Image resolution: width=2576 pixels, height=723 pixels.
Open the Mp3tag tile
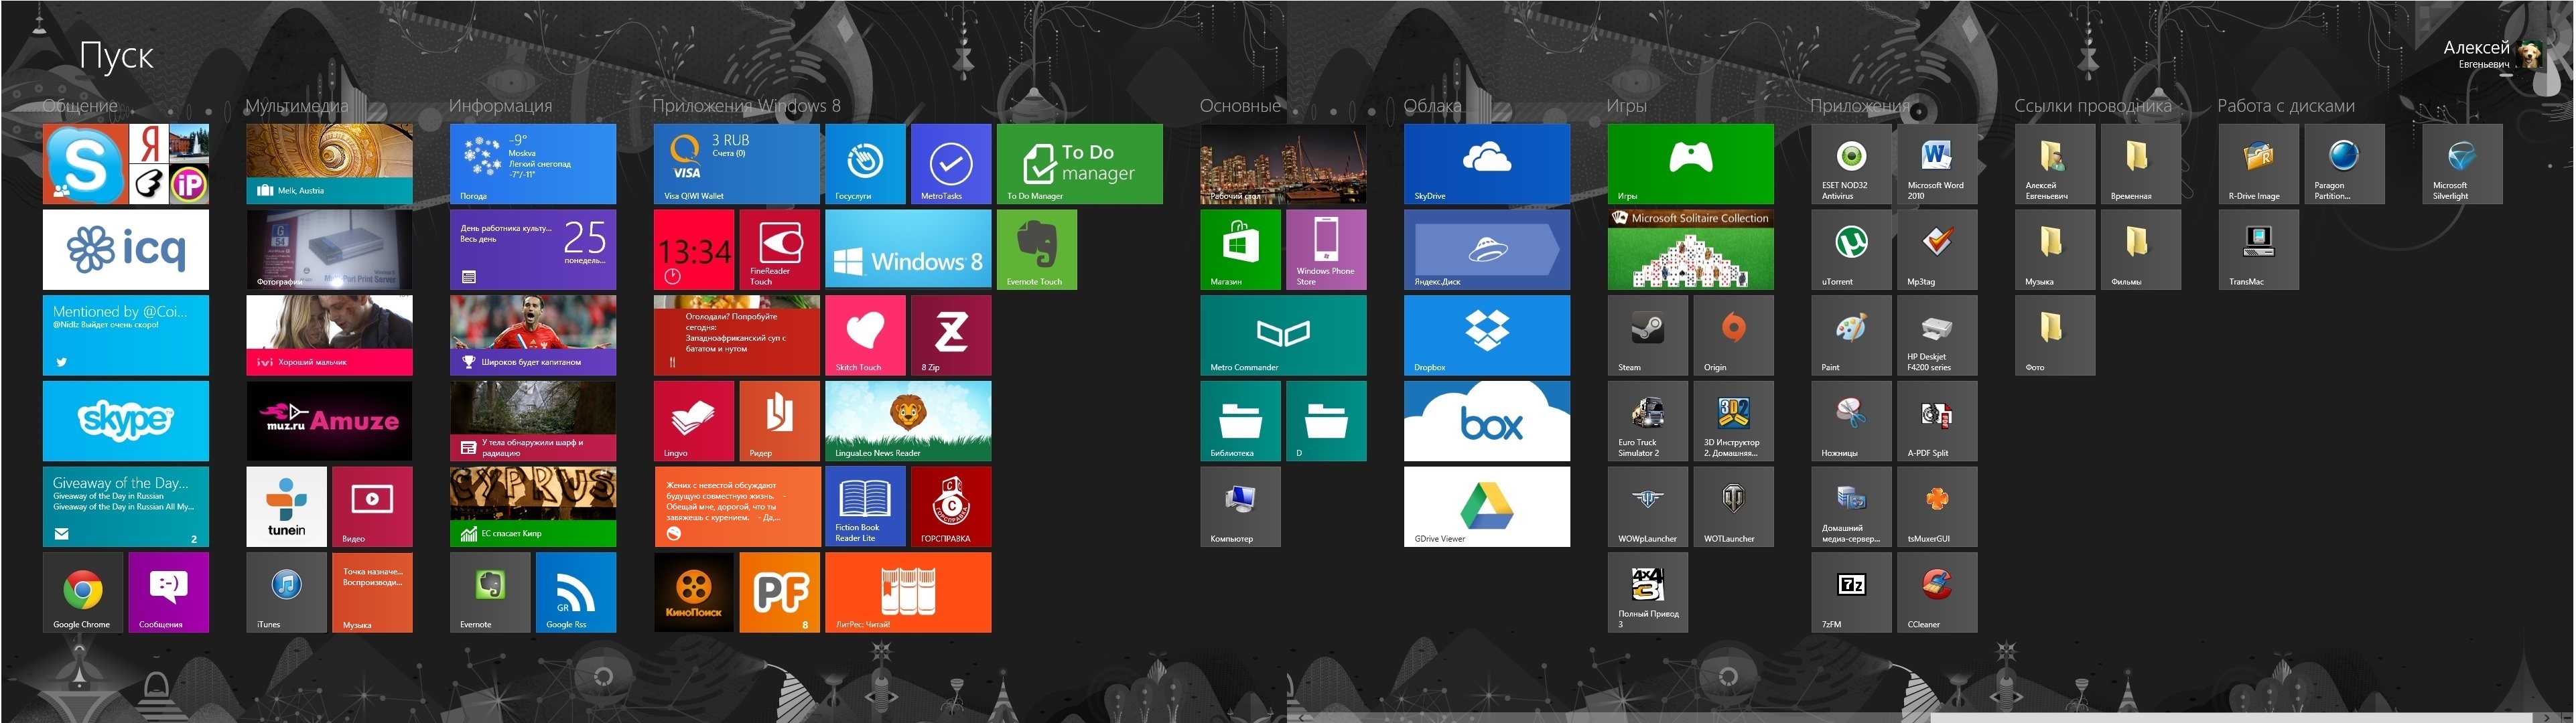(x=1937, y=250)
